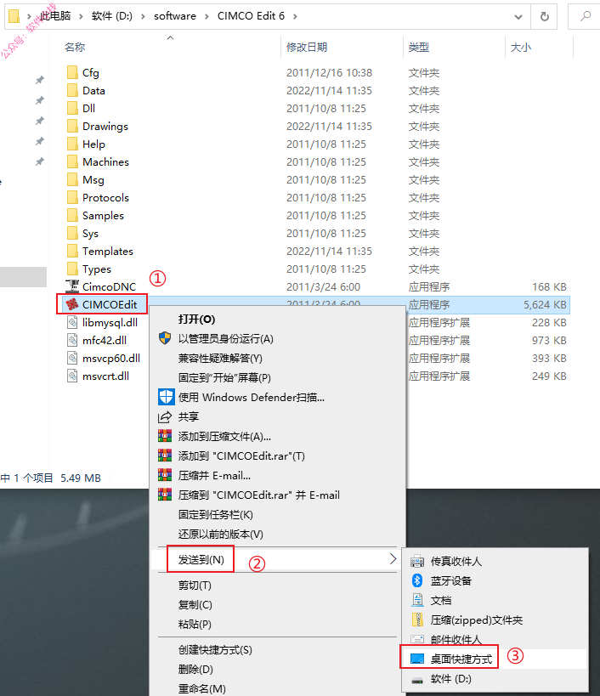
Task: Sort by the Modified Date column header
Action: 307,47
